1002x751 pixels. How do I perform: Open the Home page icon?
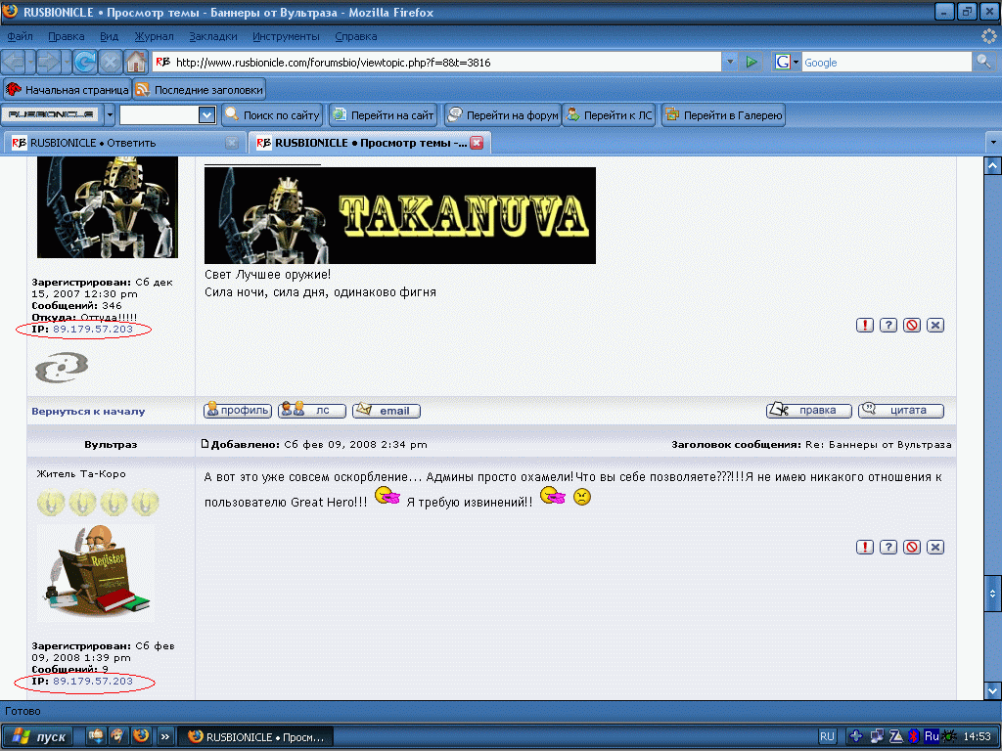(x=135, y=62)
